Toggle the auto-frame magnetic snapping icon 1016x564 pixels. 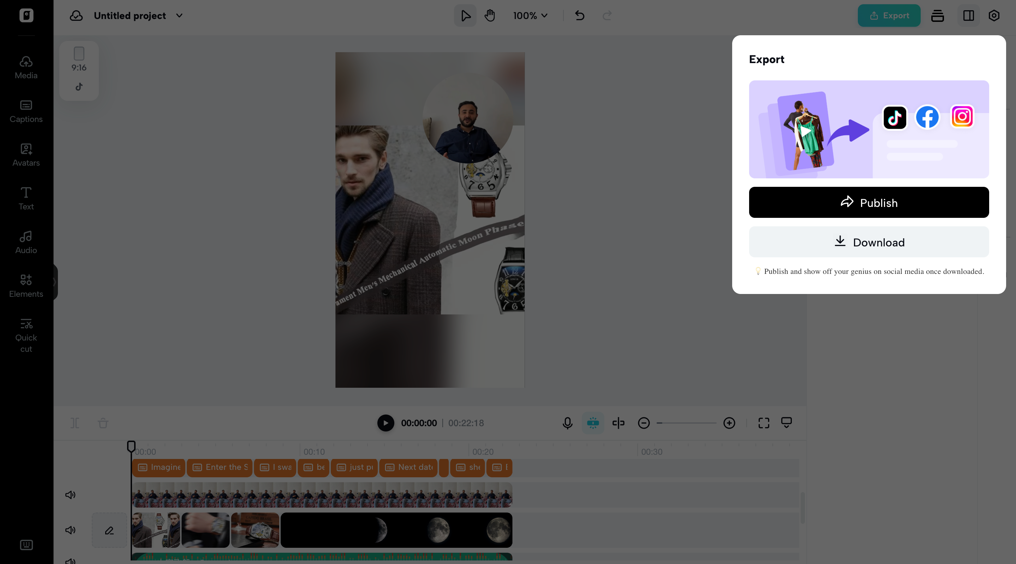click(x=593, y=423)
